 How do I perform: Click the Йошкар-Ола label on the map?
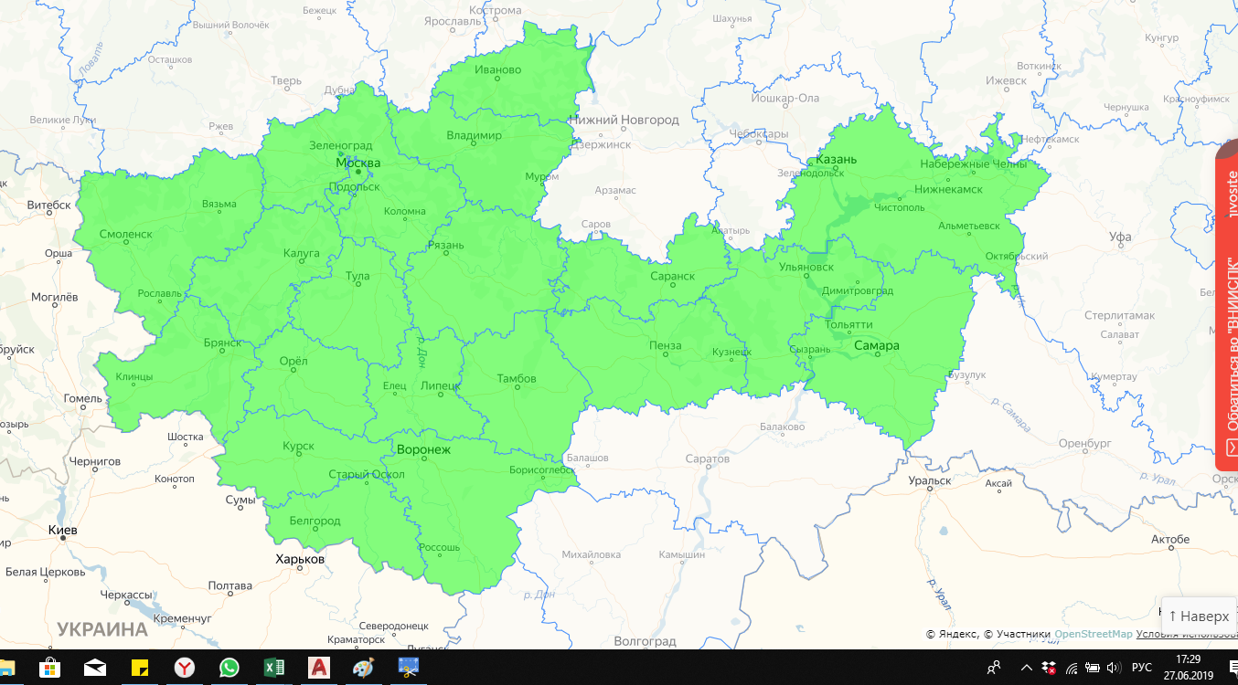[784, 98]
